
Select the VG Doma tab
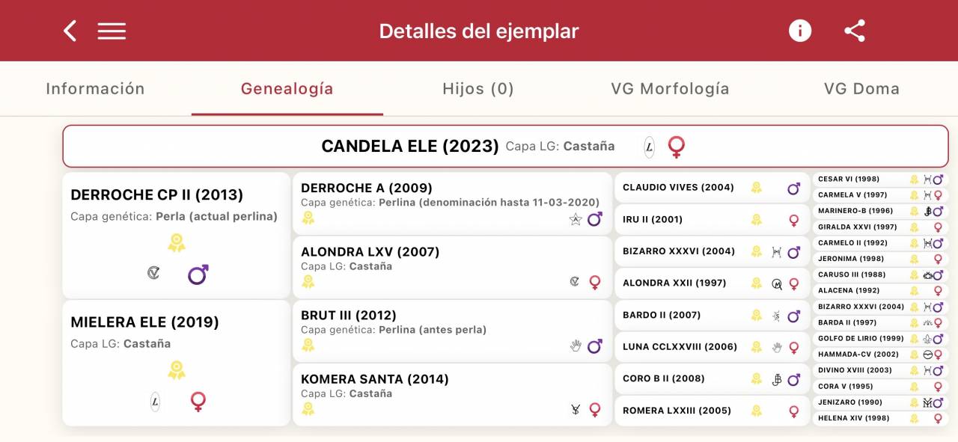coord(861,89)
